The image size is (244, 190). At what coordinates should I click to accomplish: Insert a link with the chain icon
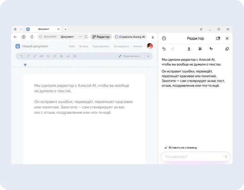click(41, 56)
